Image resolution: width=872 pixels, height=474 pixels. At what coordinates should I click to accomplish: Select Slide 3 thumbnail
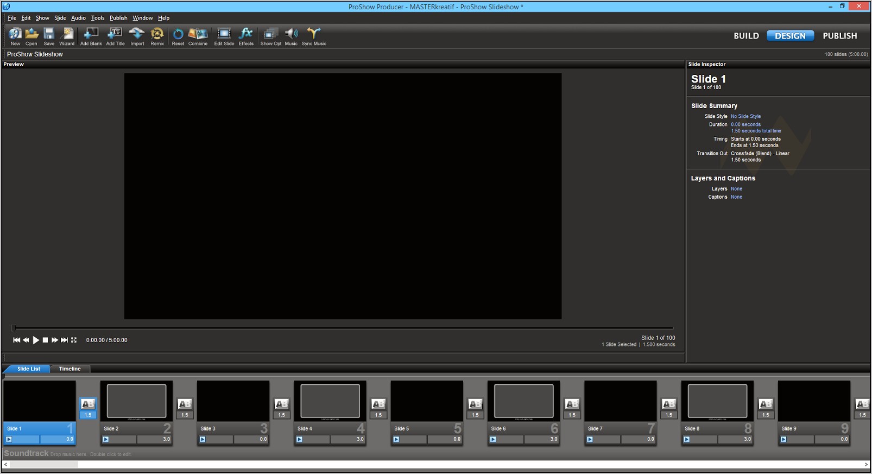point(233,401)
